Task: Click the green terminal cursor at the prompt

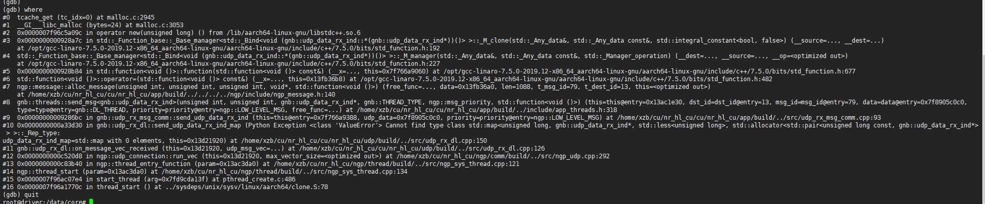Action: click(x=91, y=202)
